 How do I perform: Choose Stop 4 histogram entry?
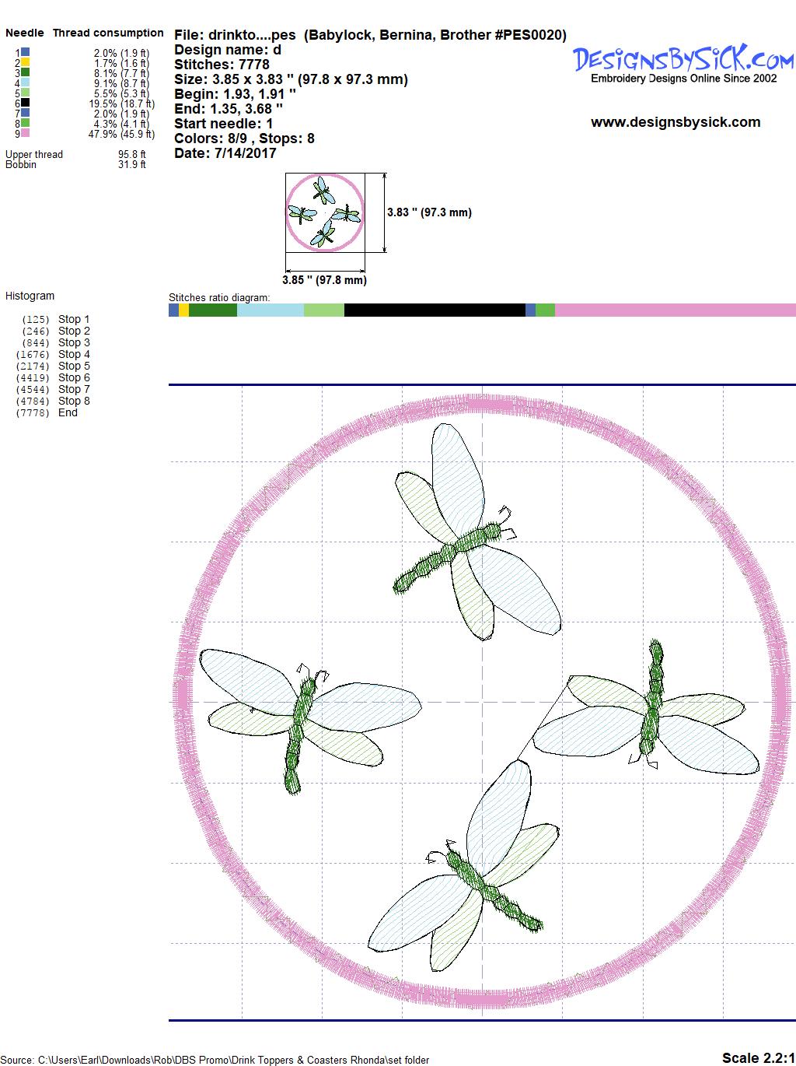click(74, 354)
